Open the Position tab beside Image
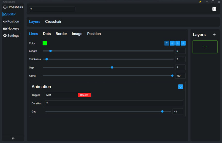The image size is (222, 143). 94,34
